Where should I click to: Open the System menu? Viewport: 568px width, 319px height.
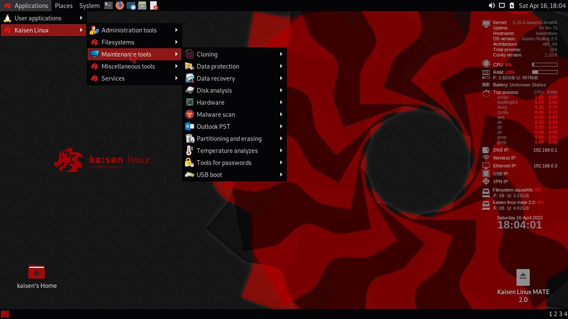click(89, 6)
